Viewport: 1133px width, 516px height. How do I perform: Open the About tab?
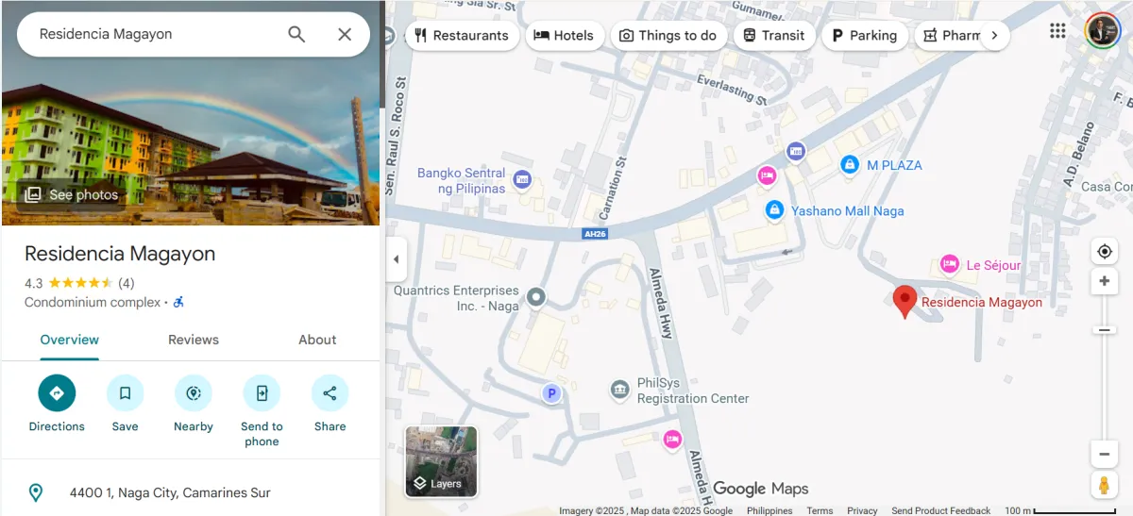click(317, 340)
